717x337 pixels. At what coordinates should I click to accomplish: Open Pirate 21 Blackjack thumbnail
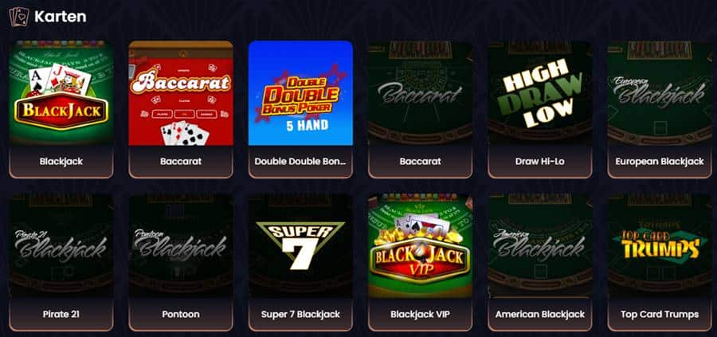click(x=61, y=246)
